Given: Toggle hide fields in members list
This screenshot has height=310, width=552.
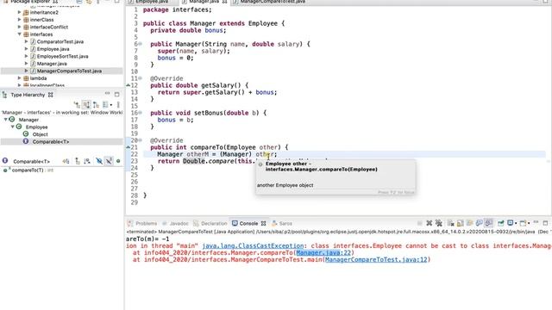Looking at the screenshot, I should click(99, 161).
